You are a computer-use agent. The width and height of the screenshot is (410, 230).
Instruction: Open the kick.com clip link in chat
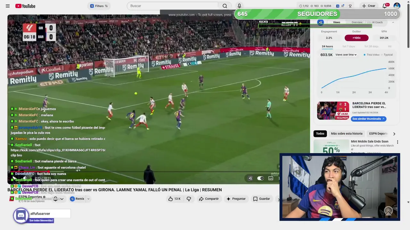click(58, 150)
